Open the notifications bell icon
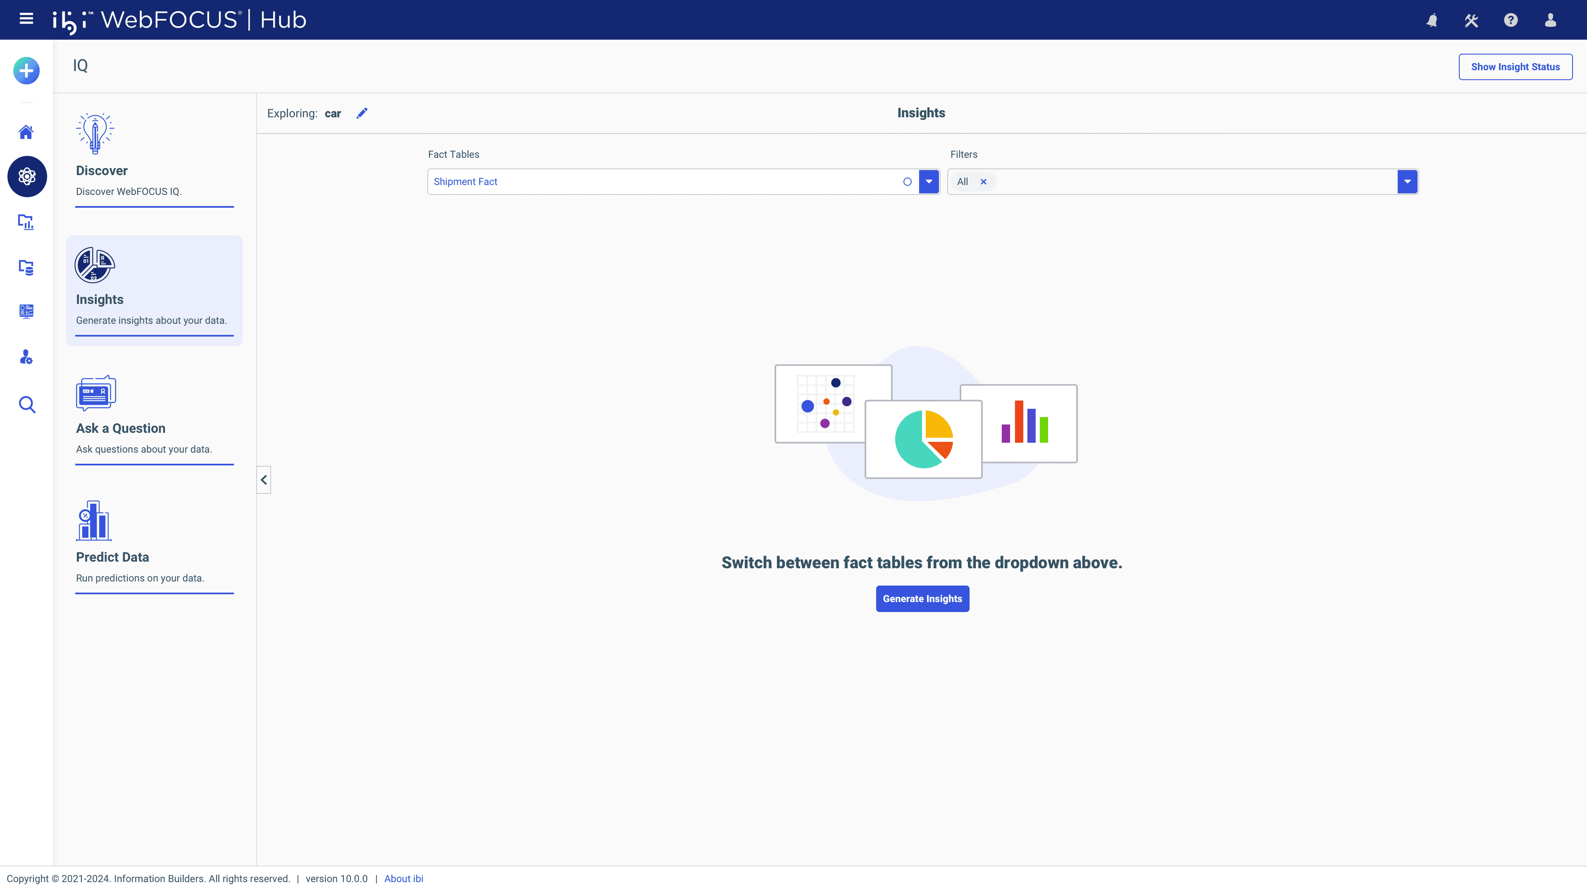 click(x=1432, y=20)
